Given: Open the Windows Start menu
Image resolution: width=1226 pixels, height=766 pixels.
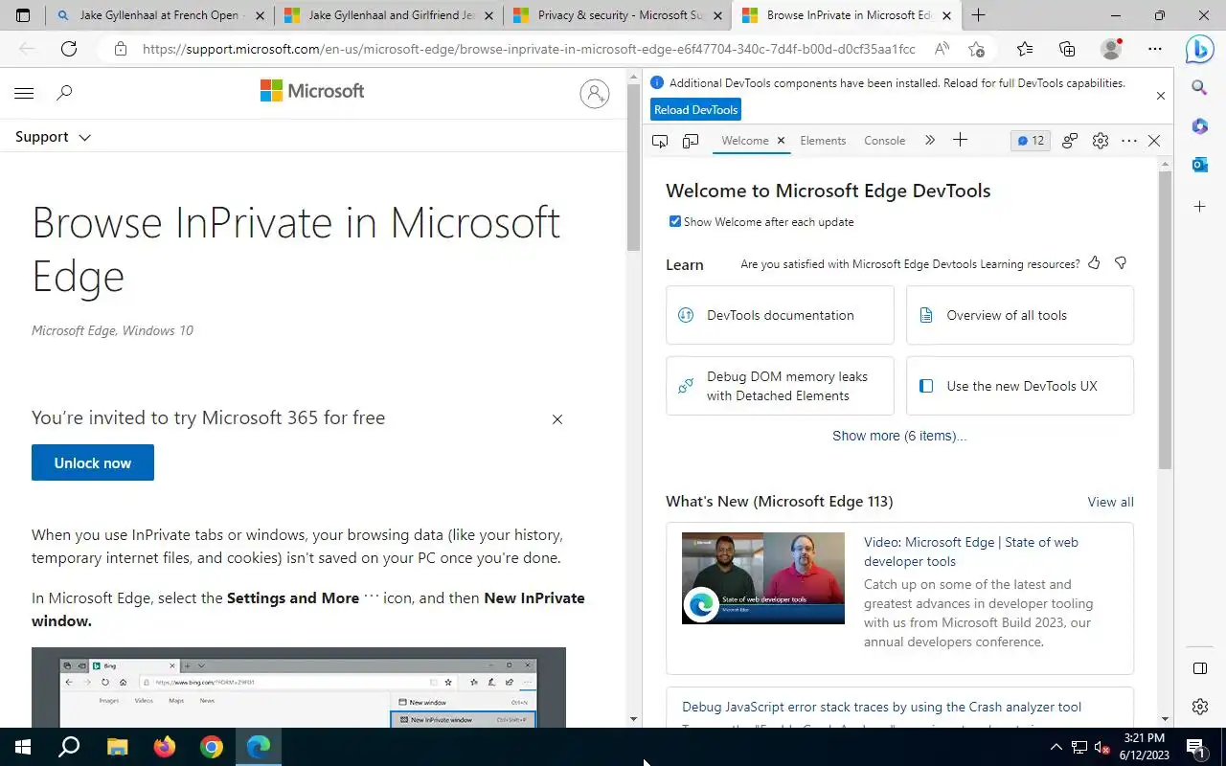Looking at the screenshot, I should [x=23, y=747].
